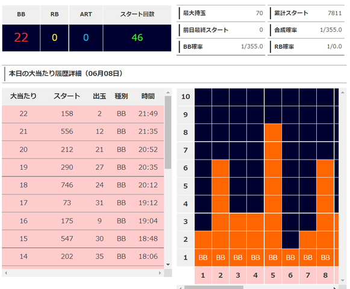The height and width of the screenshot is (289, 350).
Task: Select row 14 with time 18:06
Action: tap(83, 256)
